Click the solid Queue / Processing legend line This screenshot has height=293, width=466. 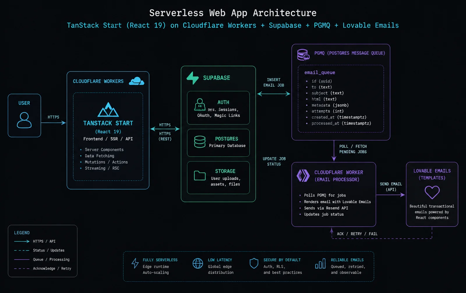(x=22, y=259)
